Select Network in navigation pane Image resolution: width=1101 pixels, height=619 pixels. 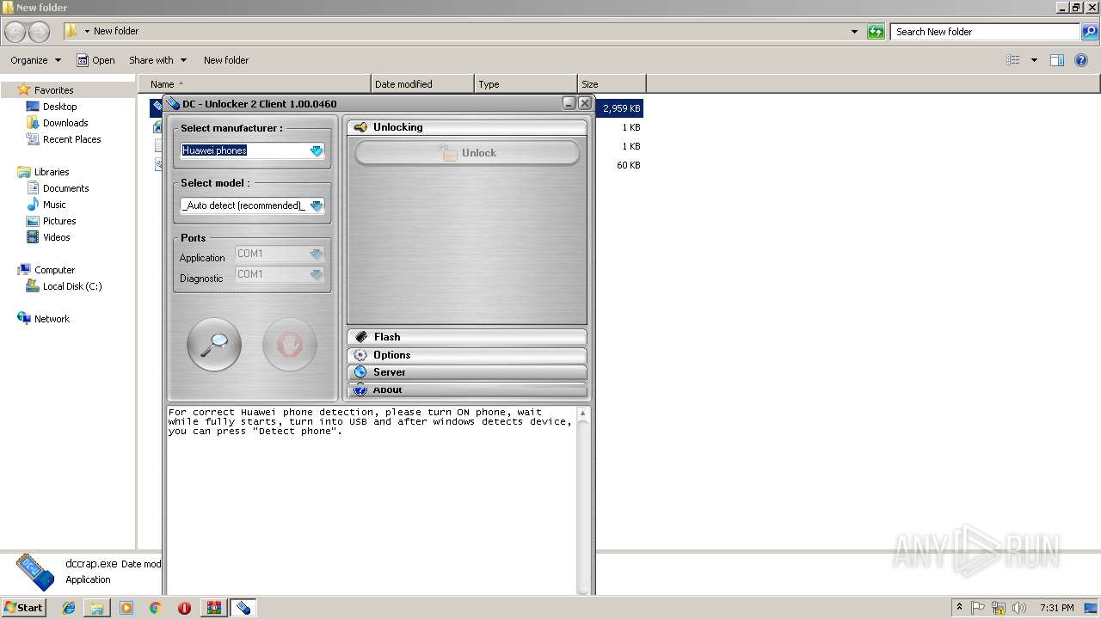pyautogui.click(x=52, y=319)
